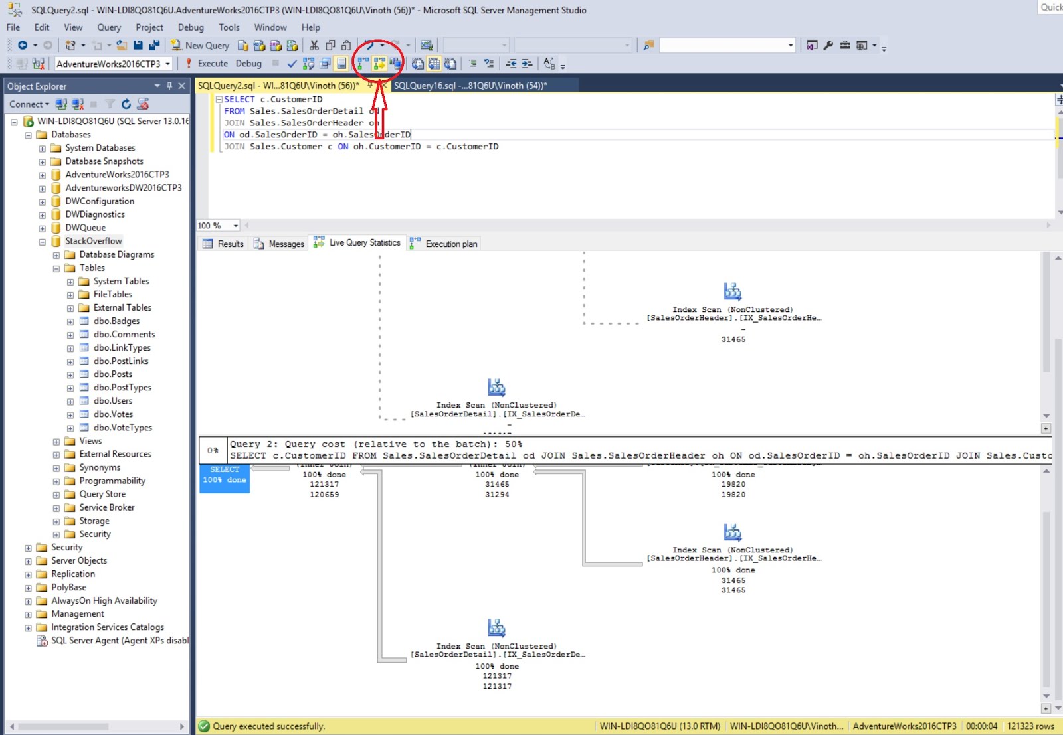The height and width of the screenshot is (735, 1063).
Task: Click the Open File folder icon
Action: [x=122, y=45]
